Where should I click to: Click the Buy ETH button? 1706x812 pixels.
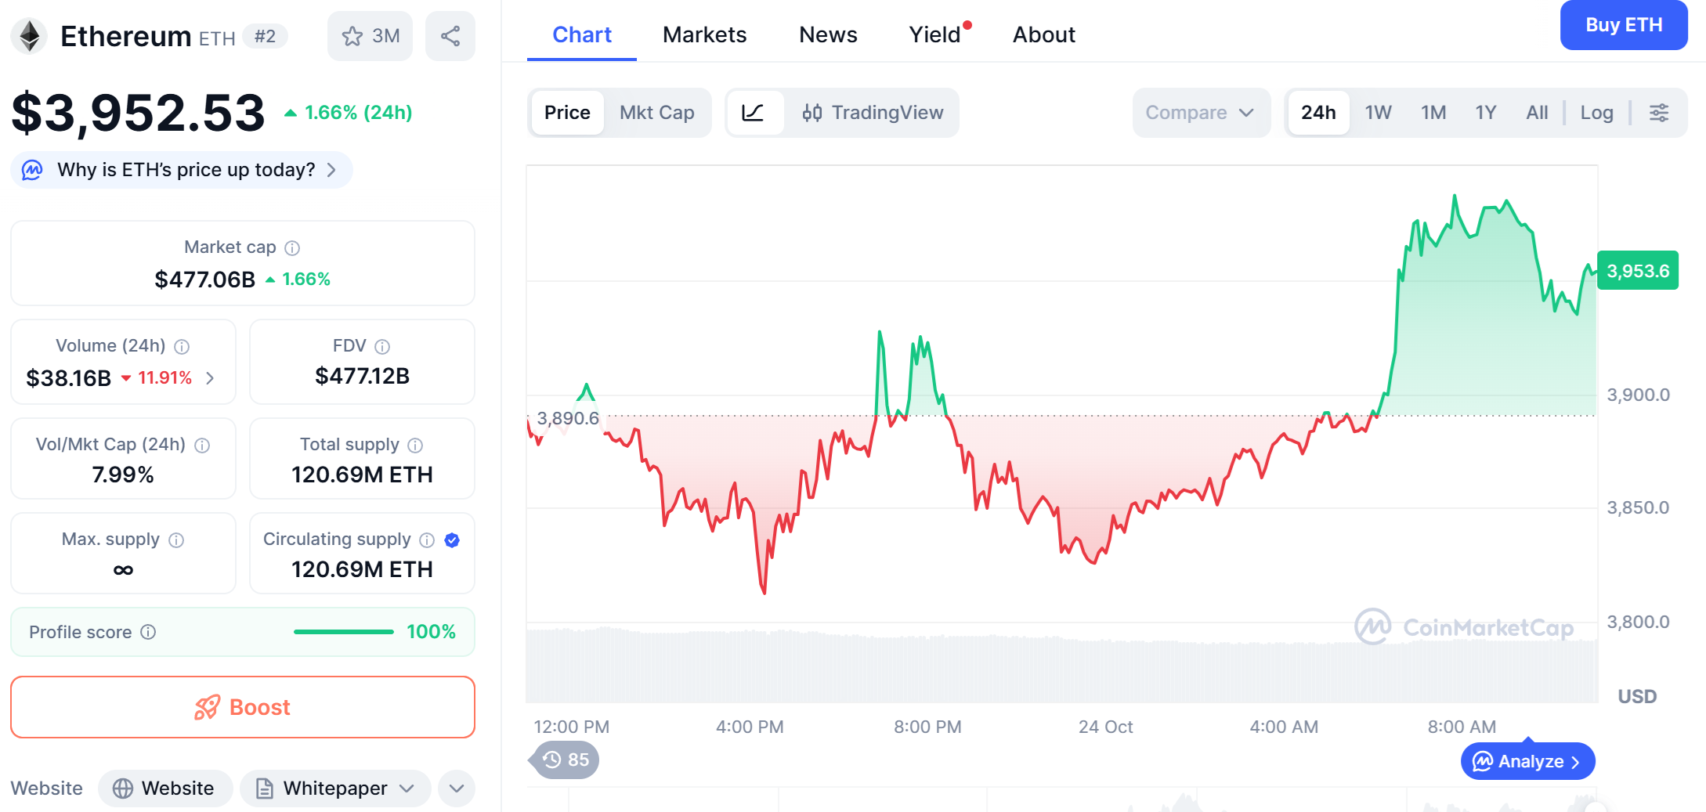[x=1623, y=25]
